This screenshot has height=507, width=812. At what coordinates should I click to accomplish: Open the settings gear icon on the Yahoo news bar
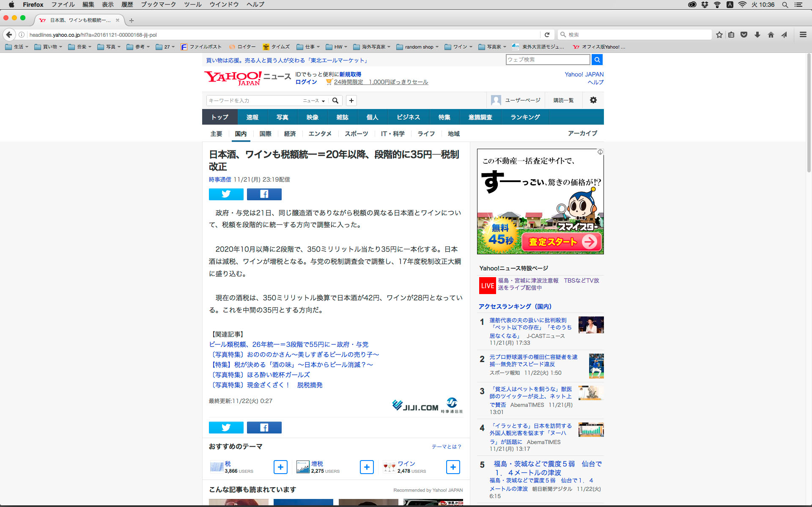(593, 100)
